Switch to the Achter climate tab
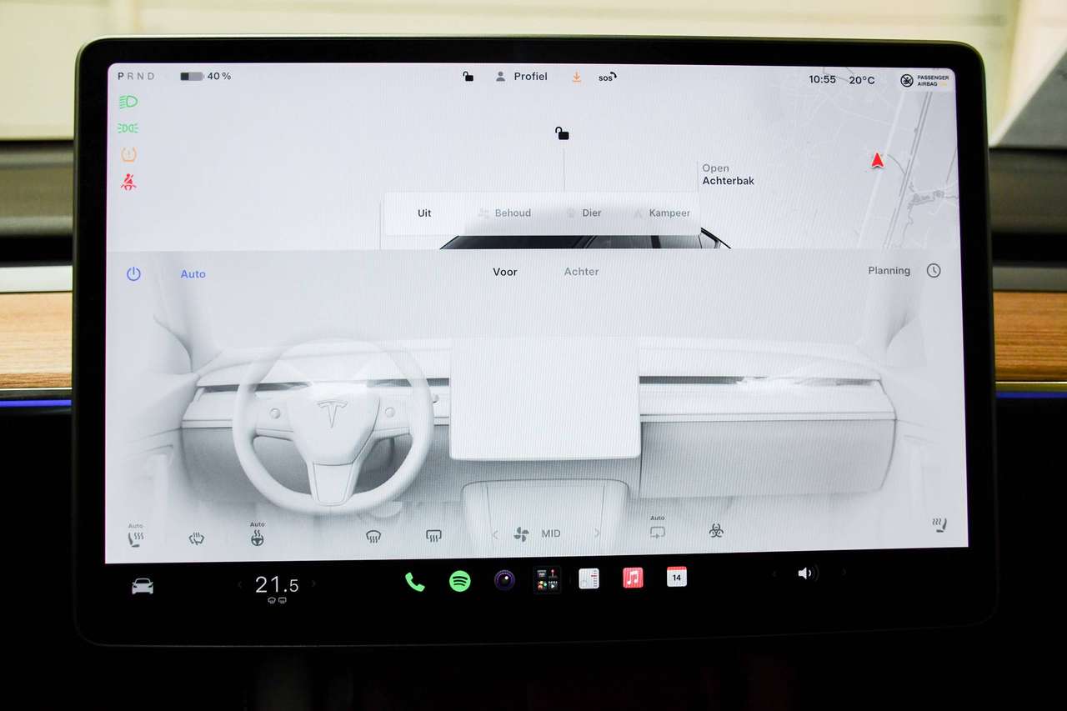The width and height of the screenshot is (1067, 711). pyautogui.click(x=582, y=272)
